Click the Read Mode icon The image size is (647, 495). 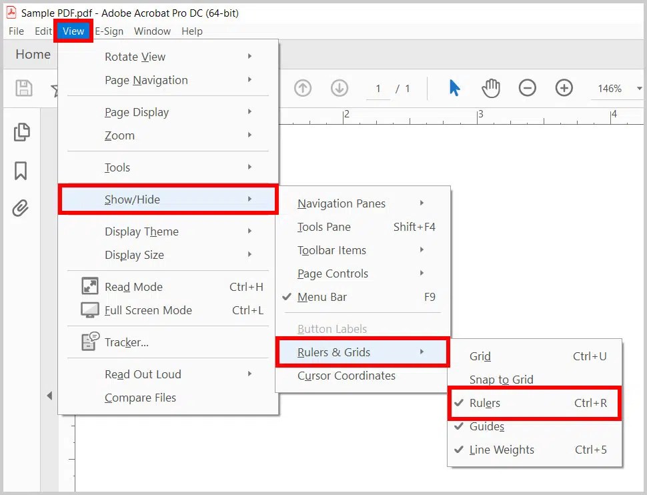coord(89,286)
